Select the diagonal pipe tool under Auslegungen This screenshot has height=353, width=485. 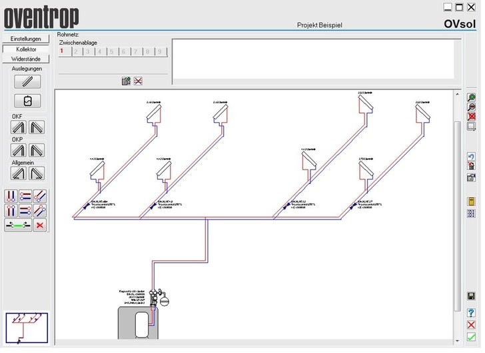click(27, 81)
